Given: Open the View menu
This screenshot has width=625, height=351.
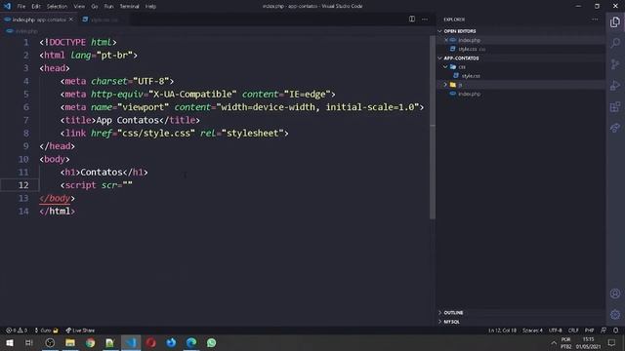Looking at the screenshot, I should coord(79,7).
